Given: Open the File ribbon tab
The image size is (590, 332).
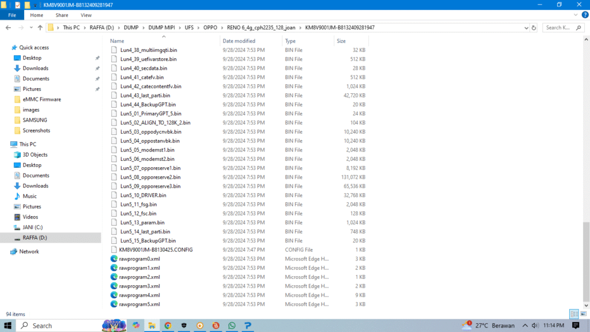Looking at the screenshot, I should pyautogui.click(x=12, y=15).
